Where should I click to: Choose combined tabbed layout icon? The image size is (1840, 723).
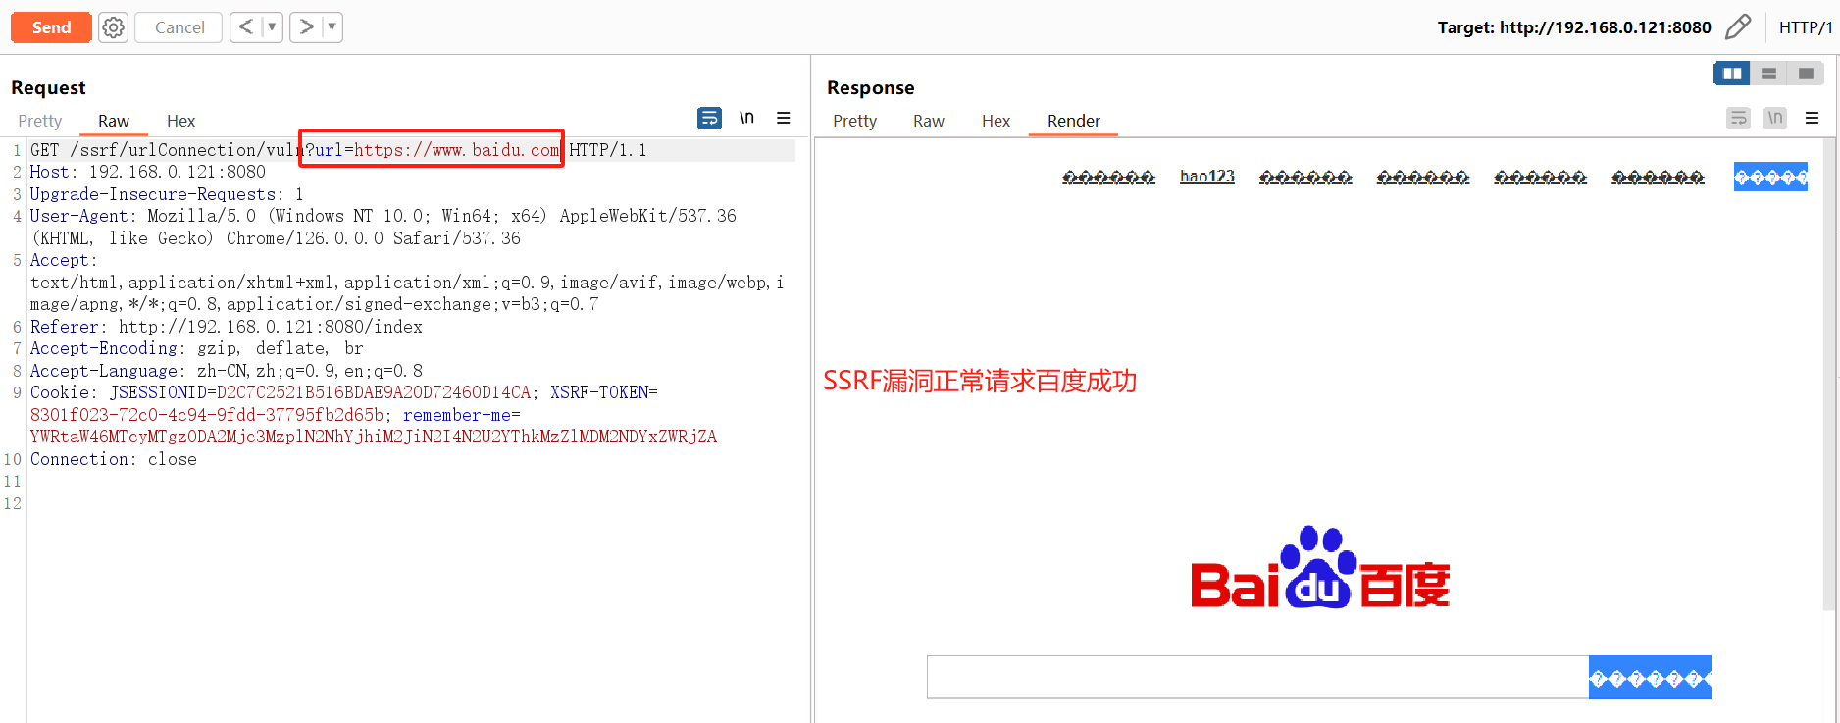[1806, 74]
